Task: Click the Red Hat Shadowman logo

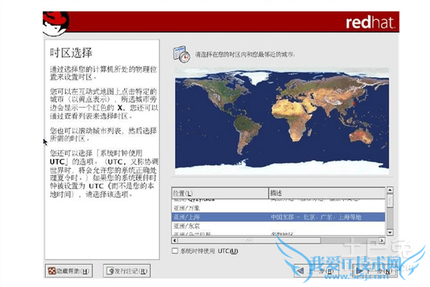Action: pos(56,24)
